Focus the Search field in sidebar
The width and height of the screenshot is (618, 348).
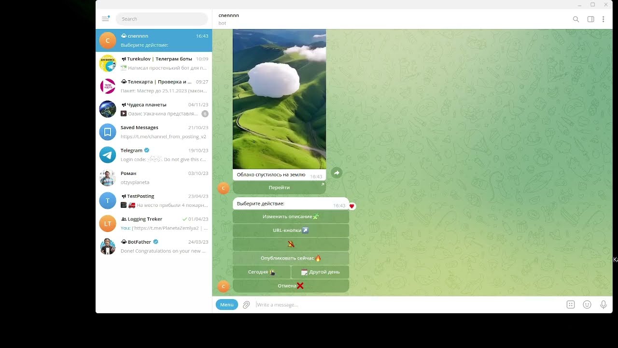pos(162,19)
